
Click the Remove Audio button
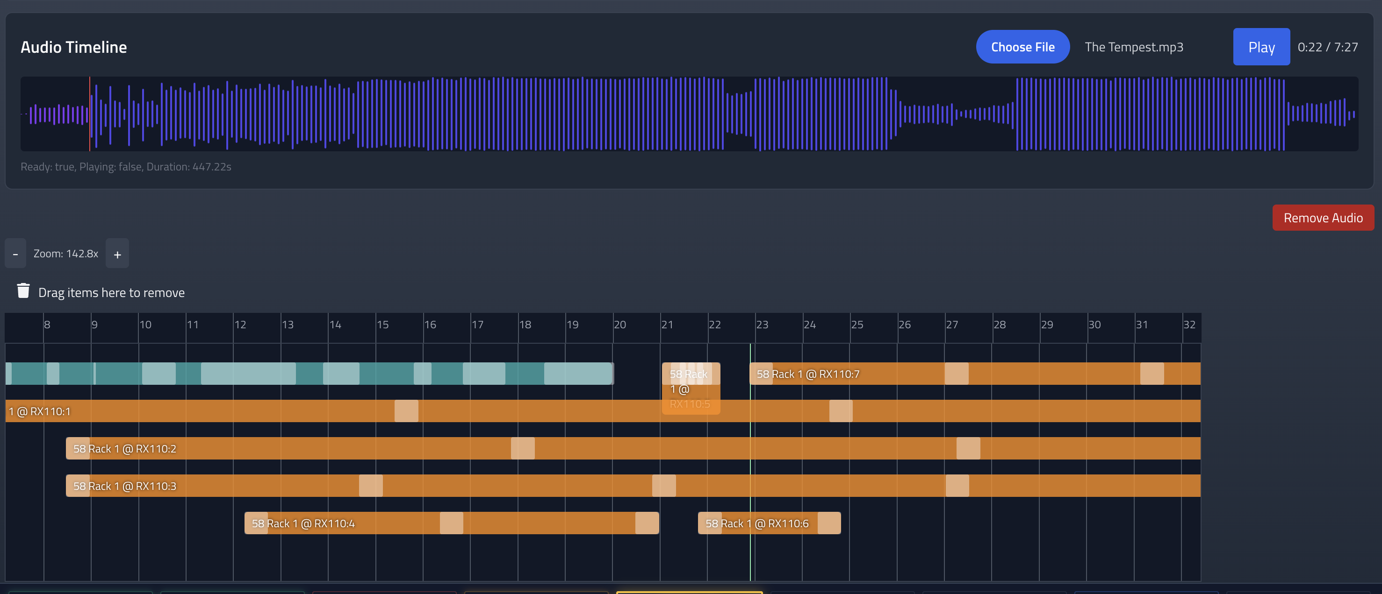[x=1323, y=218]
